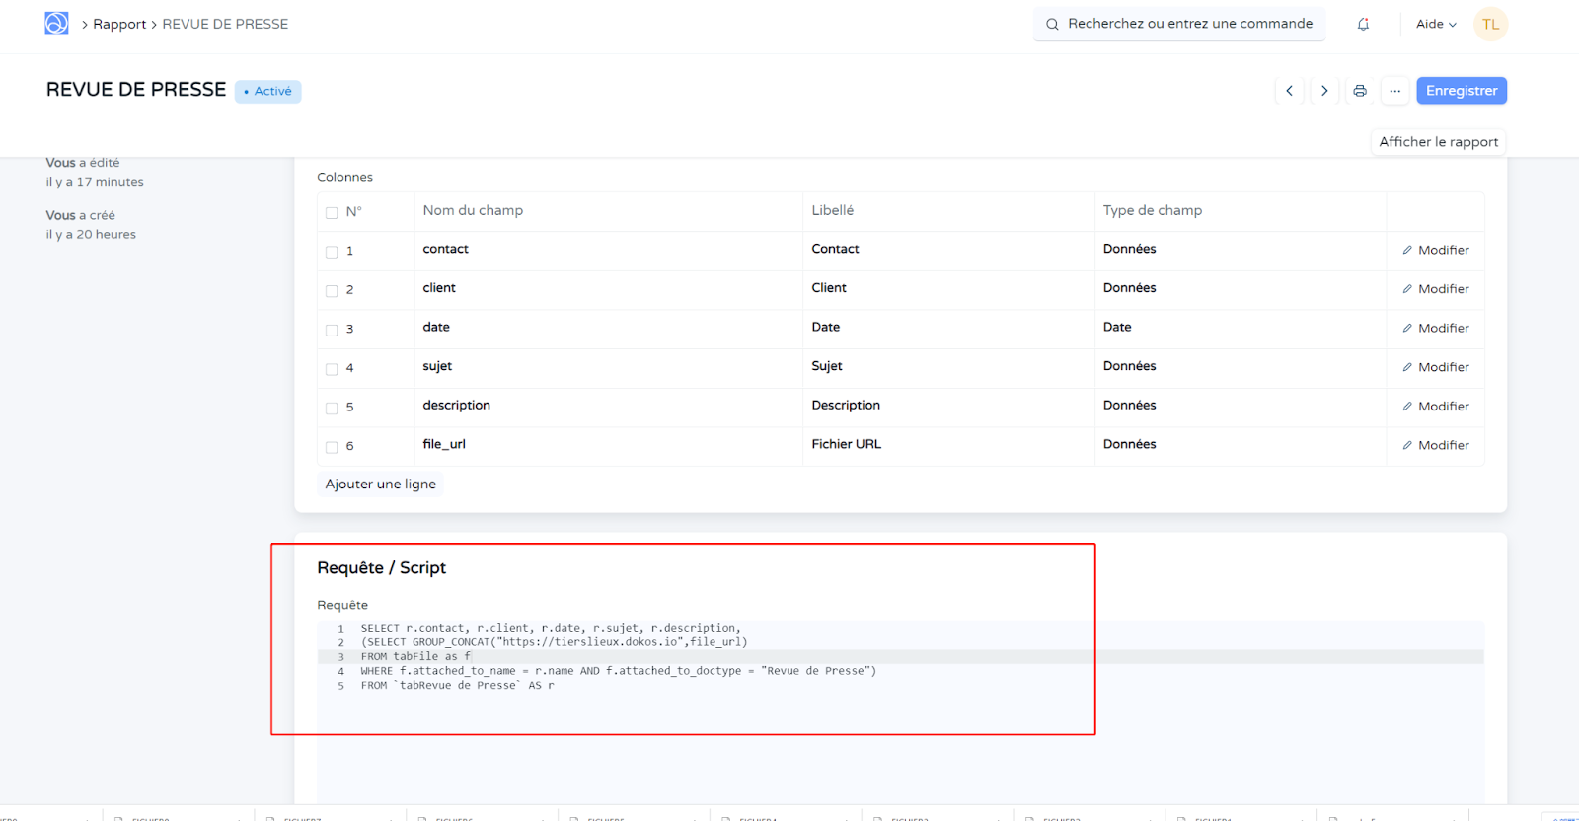Click the TL user avatar
1579x821 pixels.
click(x=1490, y=25)
